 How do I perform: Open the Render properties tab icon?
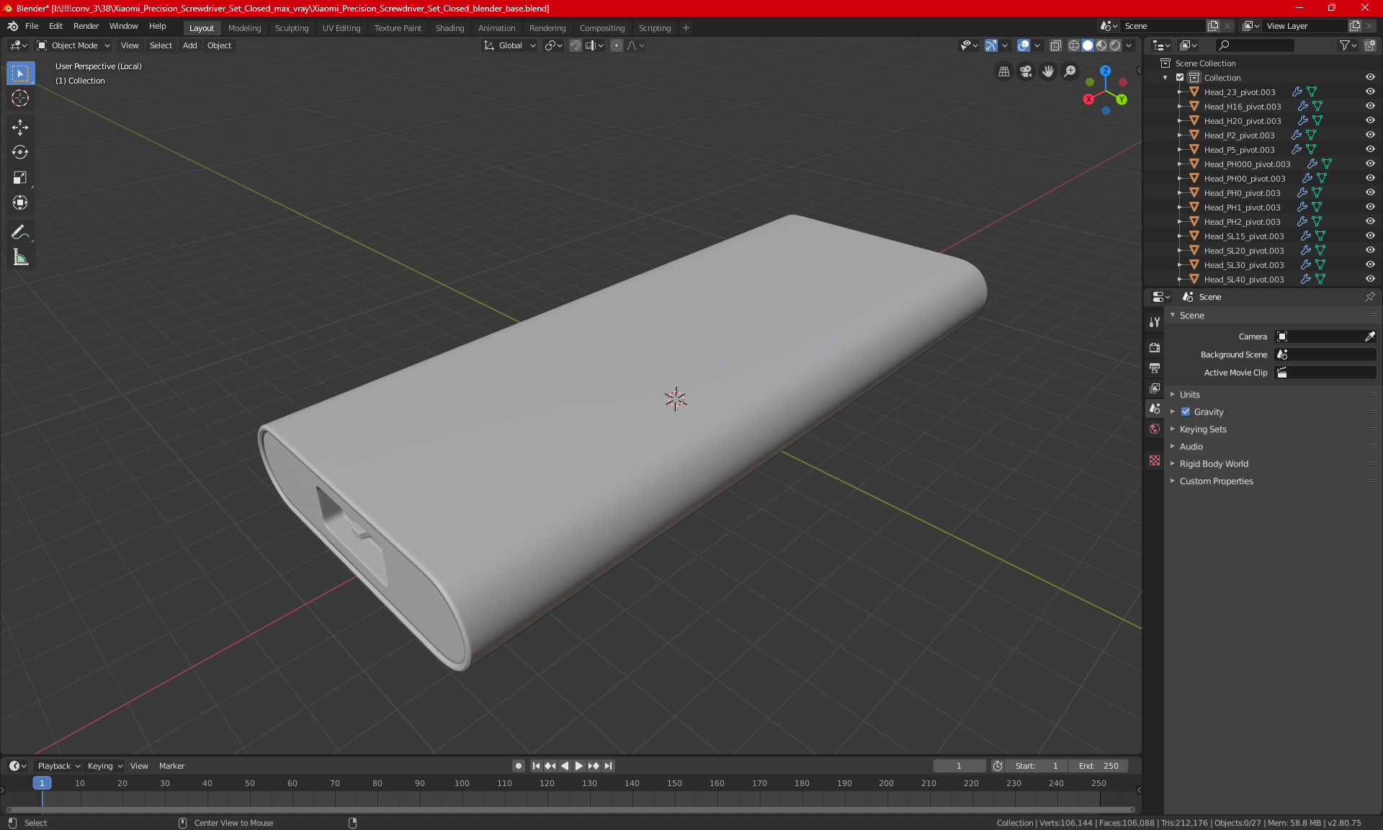1155,348
